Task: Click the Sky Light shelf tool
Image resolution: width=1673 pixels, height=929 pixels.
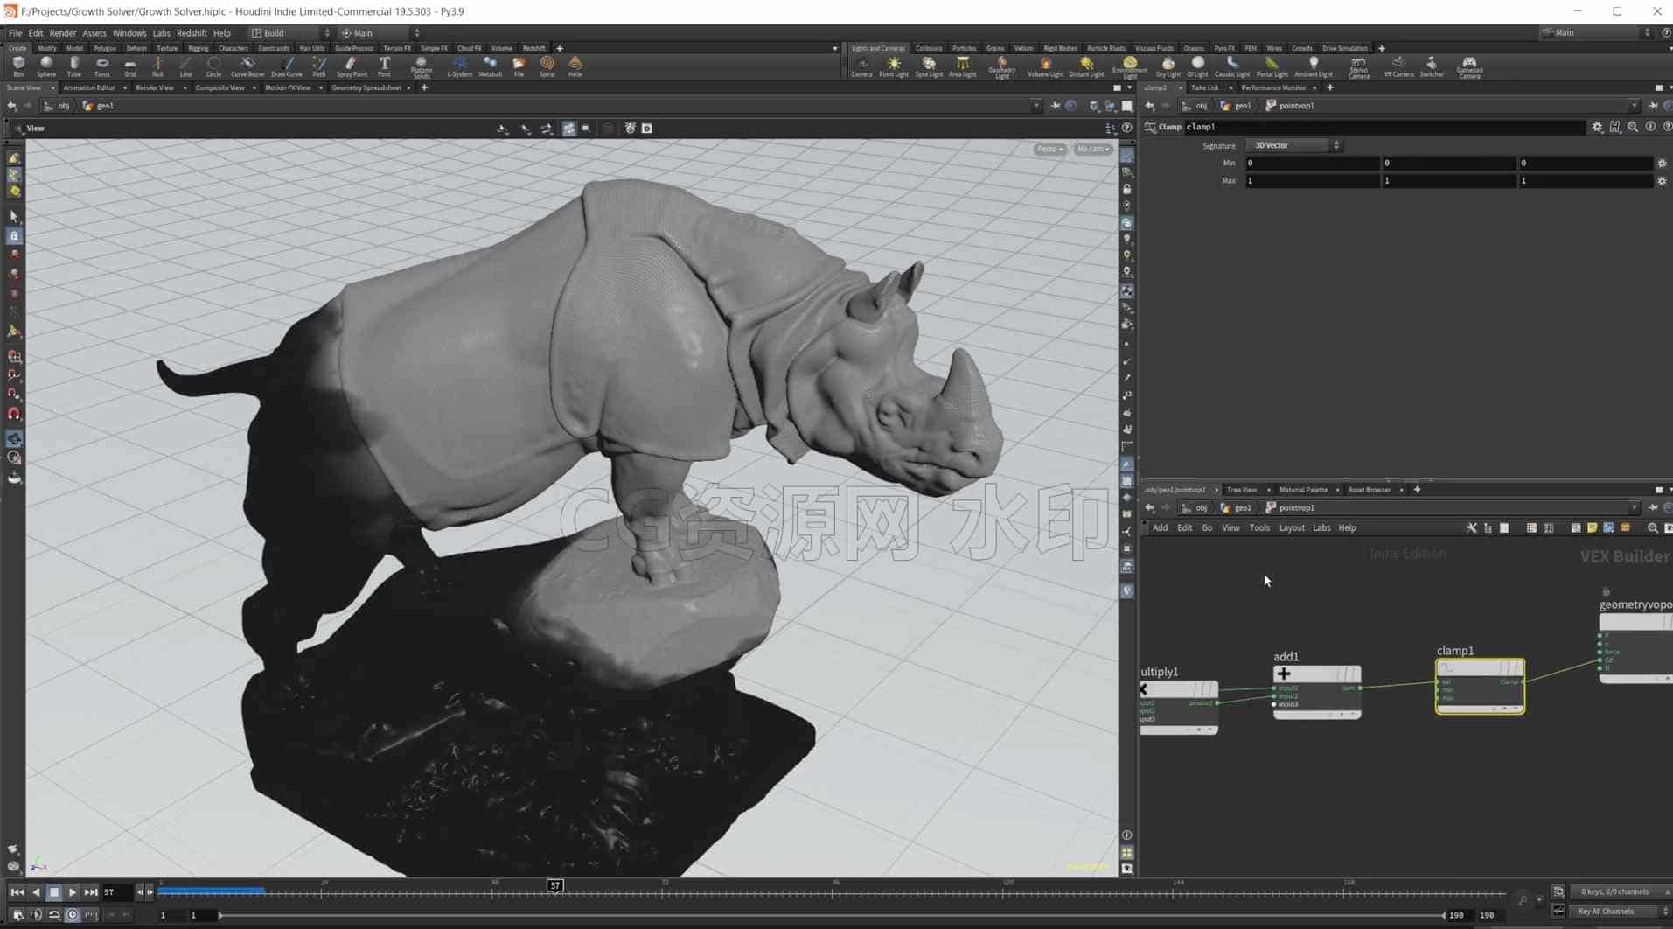Action: click(x=1168, y=66)
